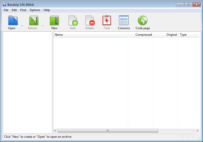Create a new archive with New icon

(54, 21)
